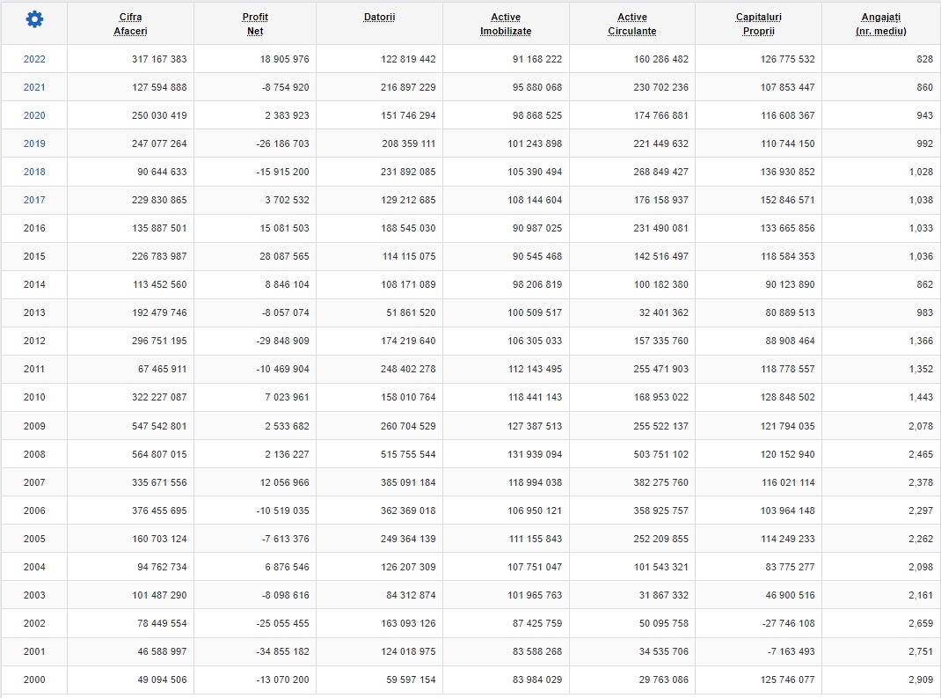This screenshot has width=941, height=698.
Task: Open the 2021 year link
Action: tap(34, 87)
